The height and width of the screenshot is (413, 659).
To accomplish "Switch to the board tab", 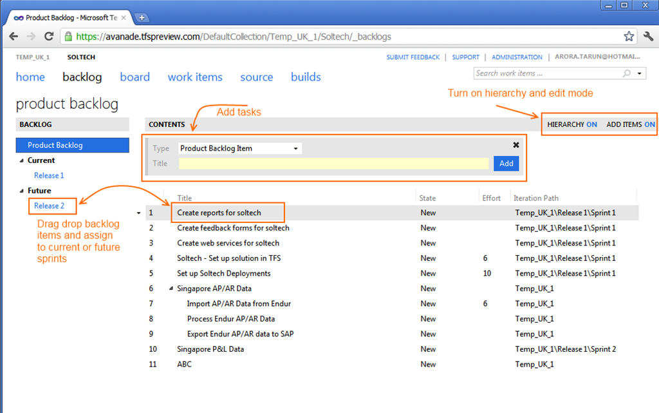I will tap(135, 77).
